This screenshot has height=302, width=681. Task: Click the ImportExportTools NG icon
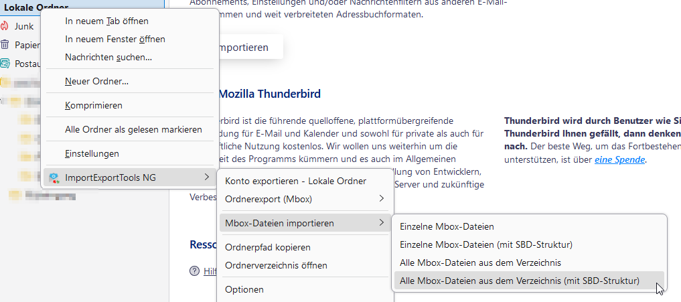pos(54,177)
